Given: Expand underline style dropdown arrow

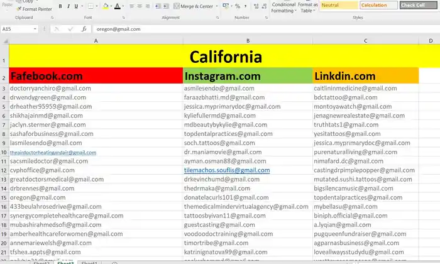Looking at the screenshot, I should [x=82, y=6].
